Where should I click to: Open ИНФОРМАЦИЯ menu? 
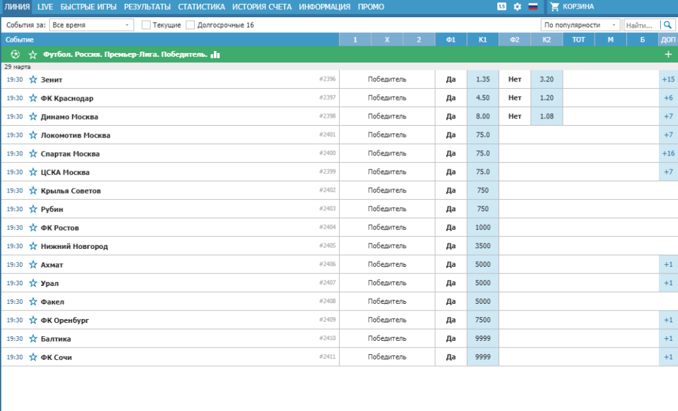tap(324, 7)
